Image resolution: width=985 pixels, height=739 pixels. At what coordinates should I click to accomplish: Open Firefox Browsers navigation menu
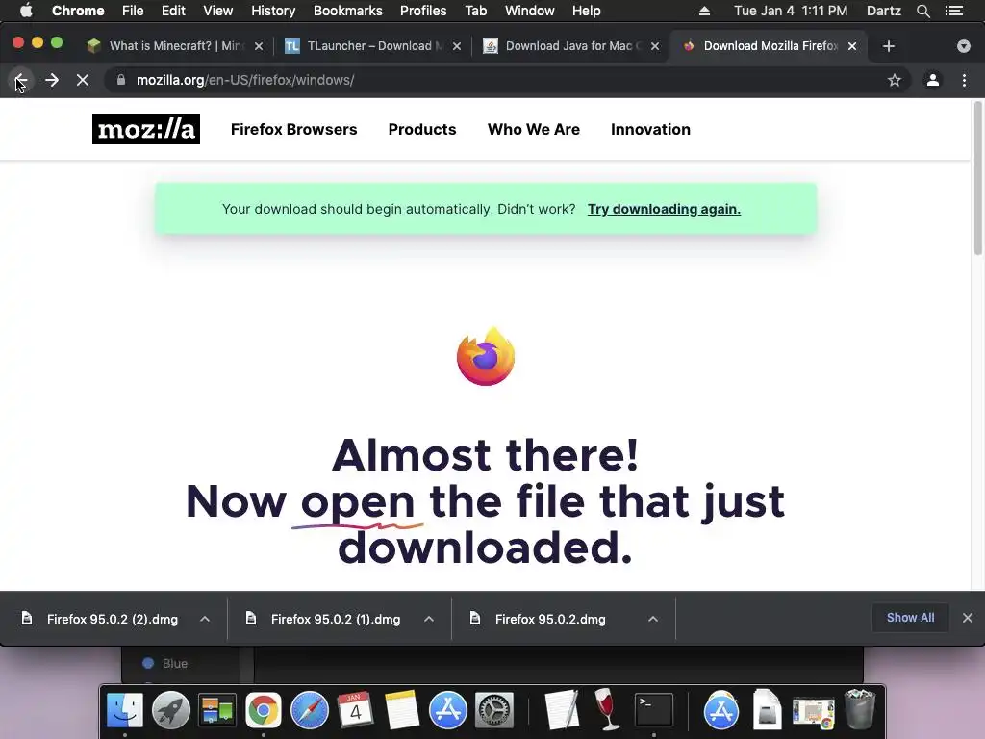tap(294, 129)
